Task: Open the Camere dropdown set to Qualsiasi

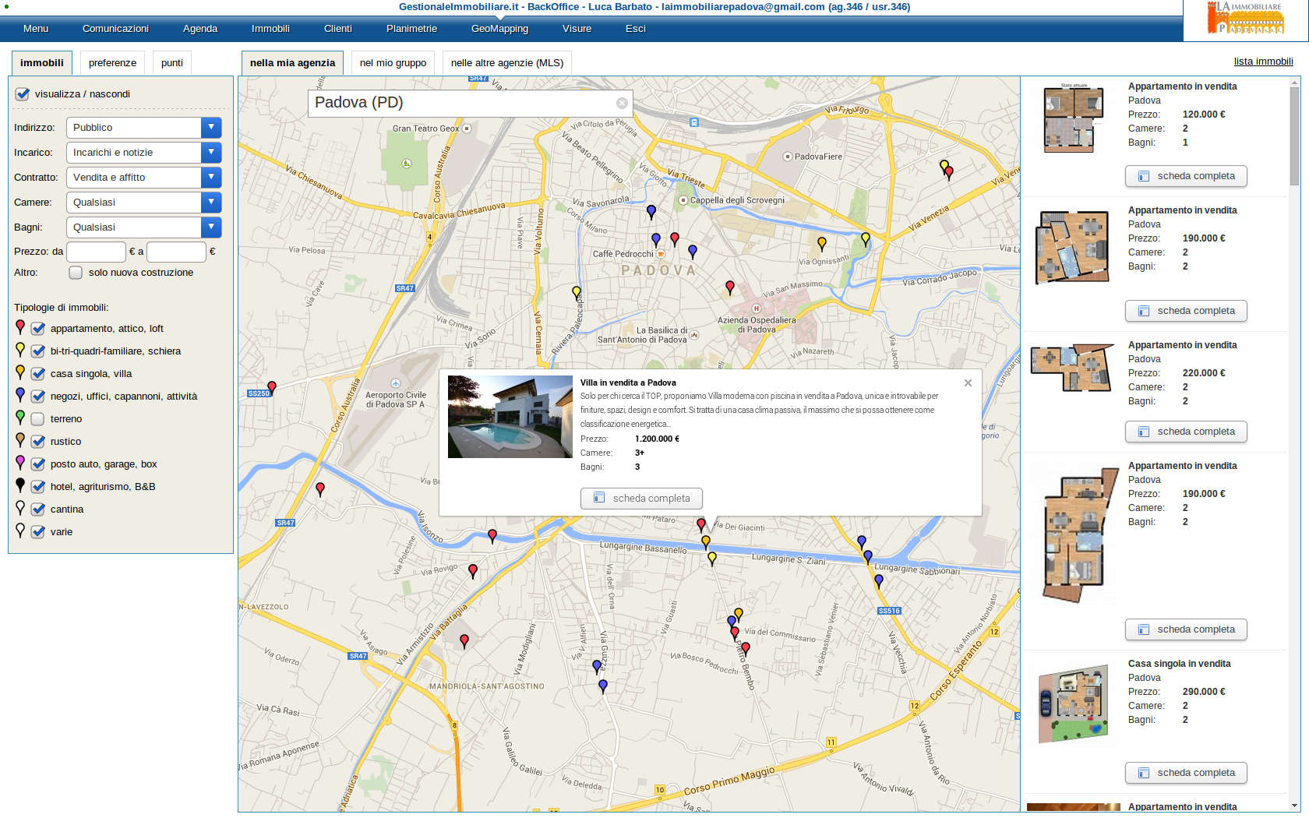Action: (x=143, y=203)
